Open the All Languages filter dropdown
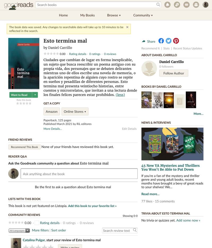The image size is (212, 248). 19,230
